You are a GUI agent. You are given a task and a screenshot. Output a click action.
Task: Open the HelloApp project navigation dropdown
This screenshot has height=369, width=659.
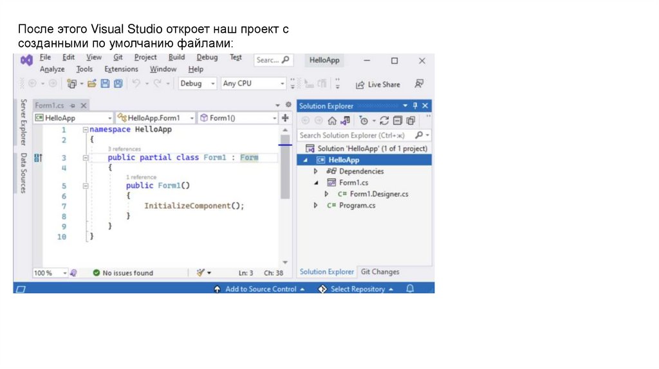tap(73, 118)
